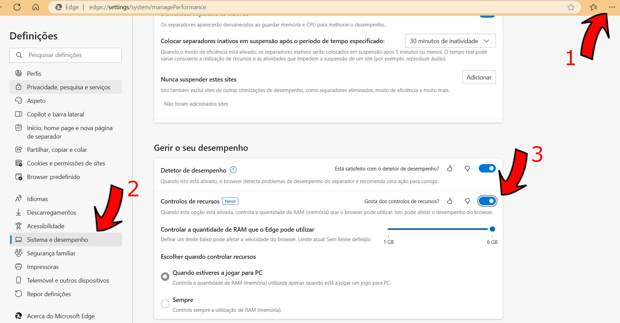The width and height of the screenshot is (620, 323).
Task: Open Telemóvel e outros dispositivos section
Action: 66,280
